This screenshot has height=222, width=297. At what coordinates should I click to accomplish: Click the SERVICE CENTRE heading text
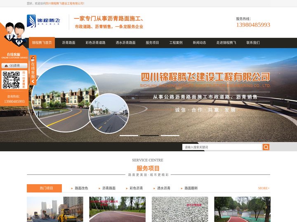(148, 160)
